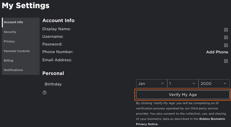Edit the Email Address using pencil icon
This screenshot has width=231, height=127.
[226, 61]
